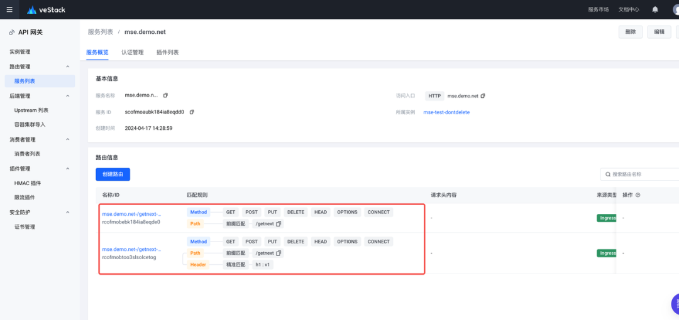Click the 创建路由 button
This screenshot has width=679, height=320.
coord(113,174)
